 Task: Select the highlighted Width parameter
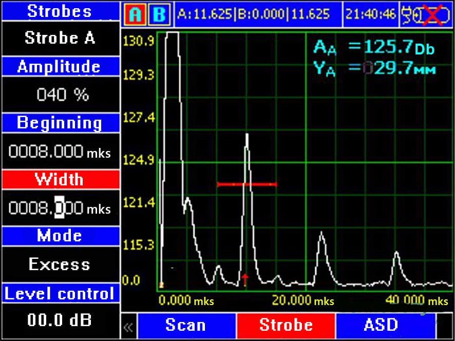(60, 180)
